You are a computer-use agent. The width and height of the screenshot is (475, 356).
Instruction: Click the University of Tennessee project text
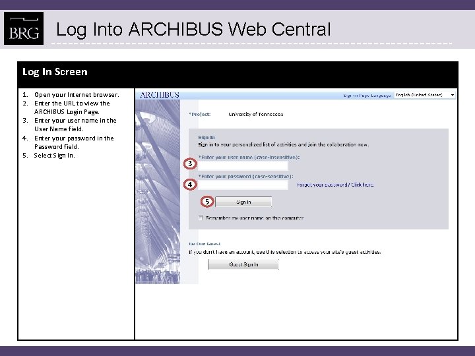click(x=256, y=115)
